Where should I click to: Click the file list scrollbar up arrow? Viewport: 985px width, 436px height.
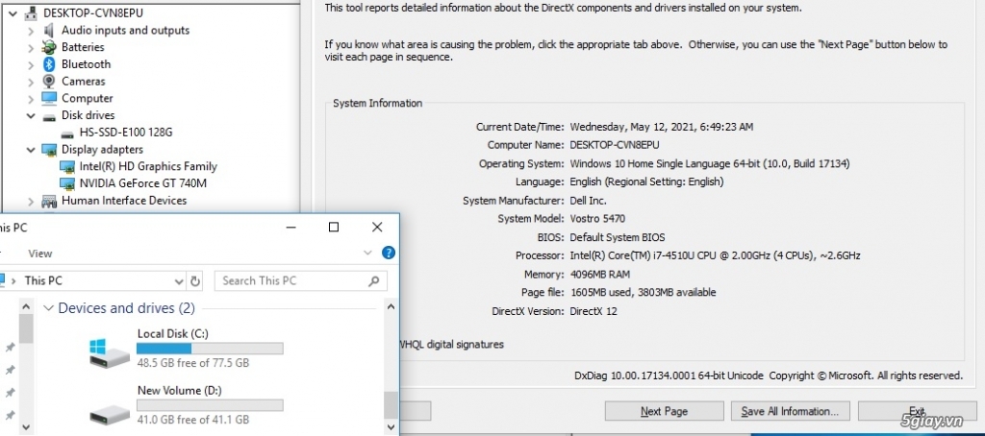point(391,307)
